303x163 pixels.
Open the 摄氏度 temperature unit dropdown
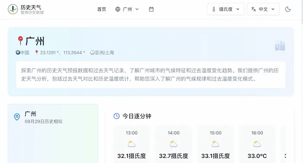pos(226,9)
